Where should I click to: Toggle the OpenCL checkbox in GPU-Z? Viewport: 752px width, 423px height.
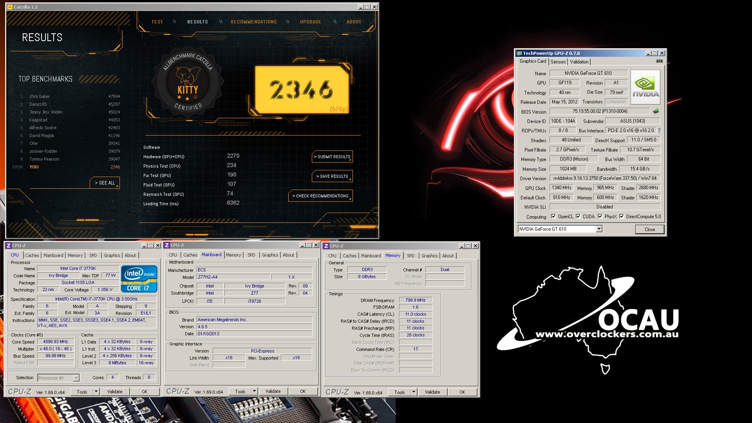(x=553, y=216)
